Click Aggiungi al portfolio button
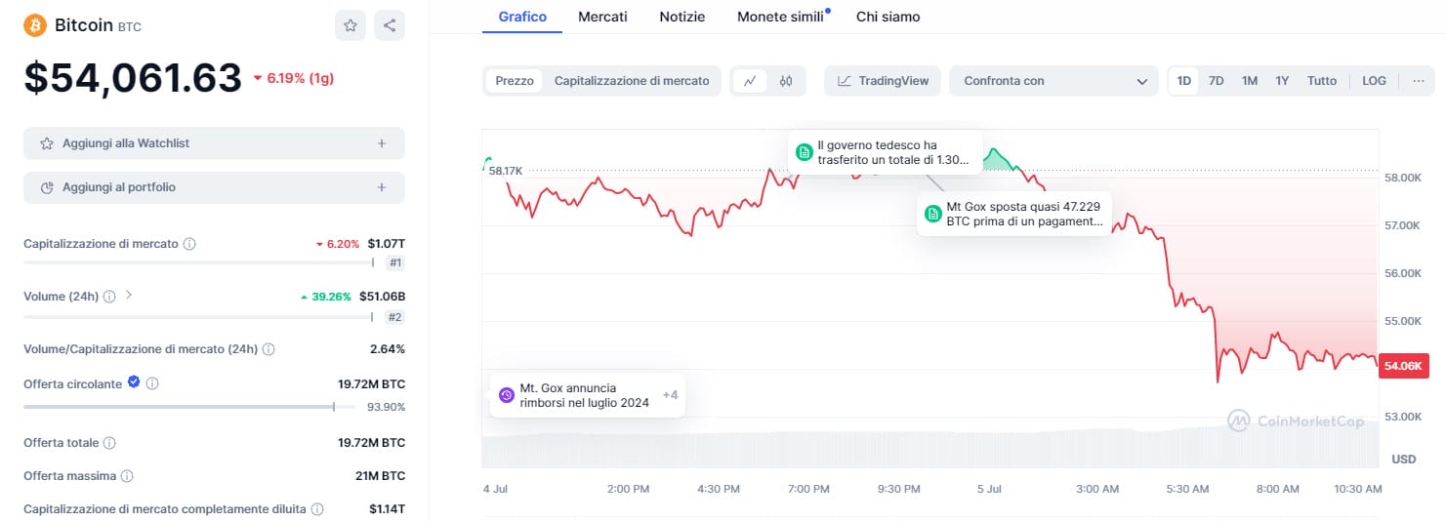1446x521 pixels. coord(214,187)
